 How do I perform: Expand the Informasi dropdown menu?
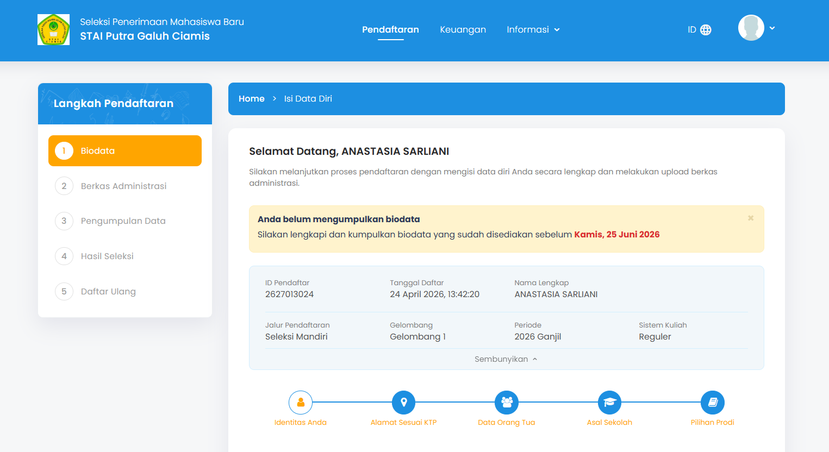pyautogui.click(x=533, y=30)
